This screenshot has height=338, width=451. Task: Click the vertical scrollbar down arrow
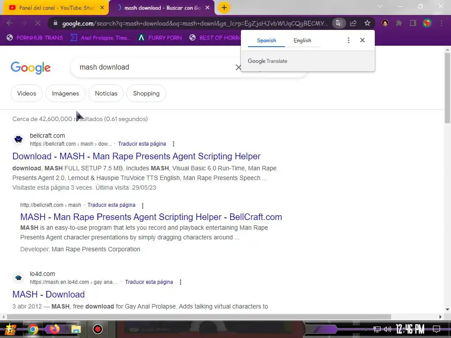click(447, 309)
